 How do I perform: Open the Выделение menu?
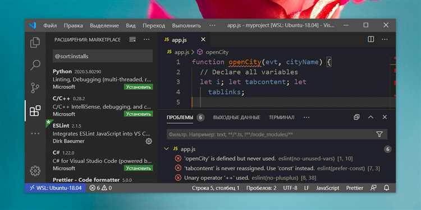104,26
